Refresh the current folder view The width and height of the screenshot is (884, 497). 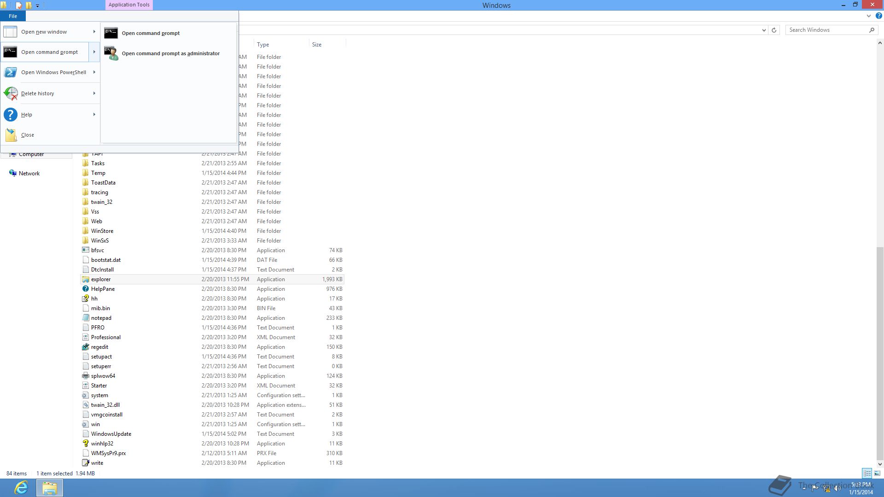(x=774, y=30)
